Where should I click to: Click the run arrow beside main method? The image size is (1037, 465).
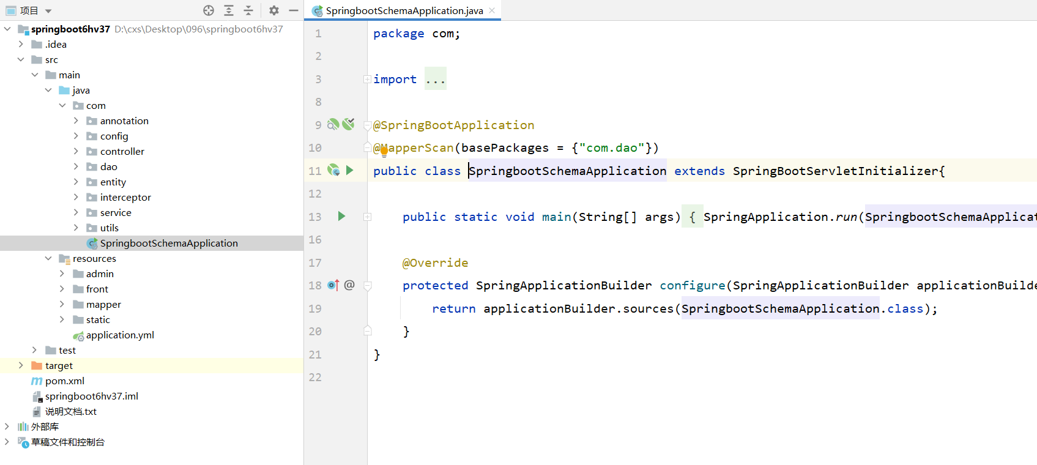(x=341, y=216)
